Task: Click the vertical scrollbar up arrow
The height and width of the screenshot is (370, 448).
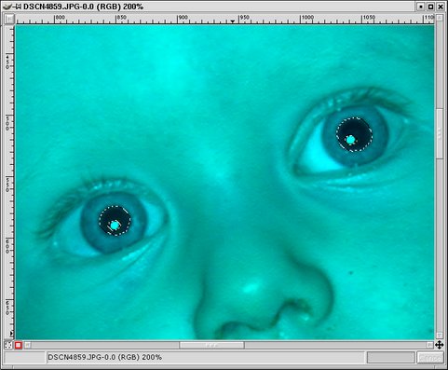Action: (440, 19)
